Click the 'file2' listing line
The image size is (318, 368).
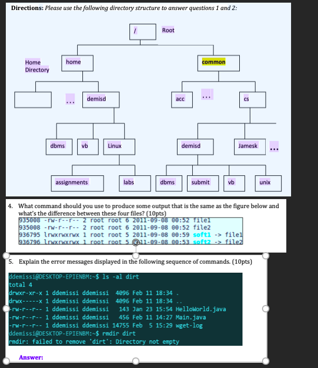(115, 227)
